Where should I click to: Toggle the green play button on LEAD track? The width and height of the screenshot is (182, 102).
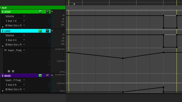pyautogui.click(x=40, y=31)
